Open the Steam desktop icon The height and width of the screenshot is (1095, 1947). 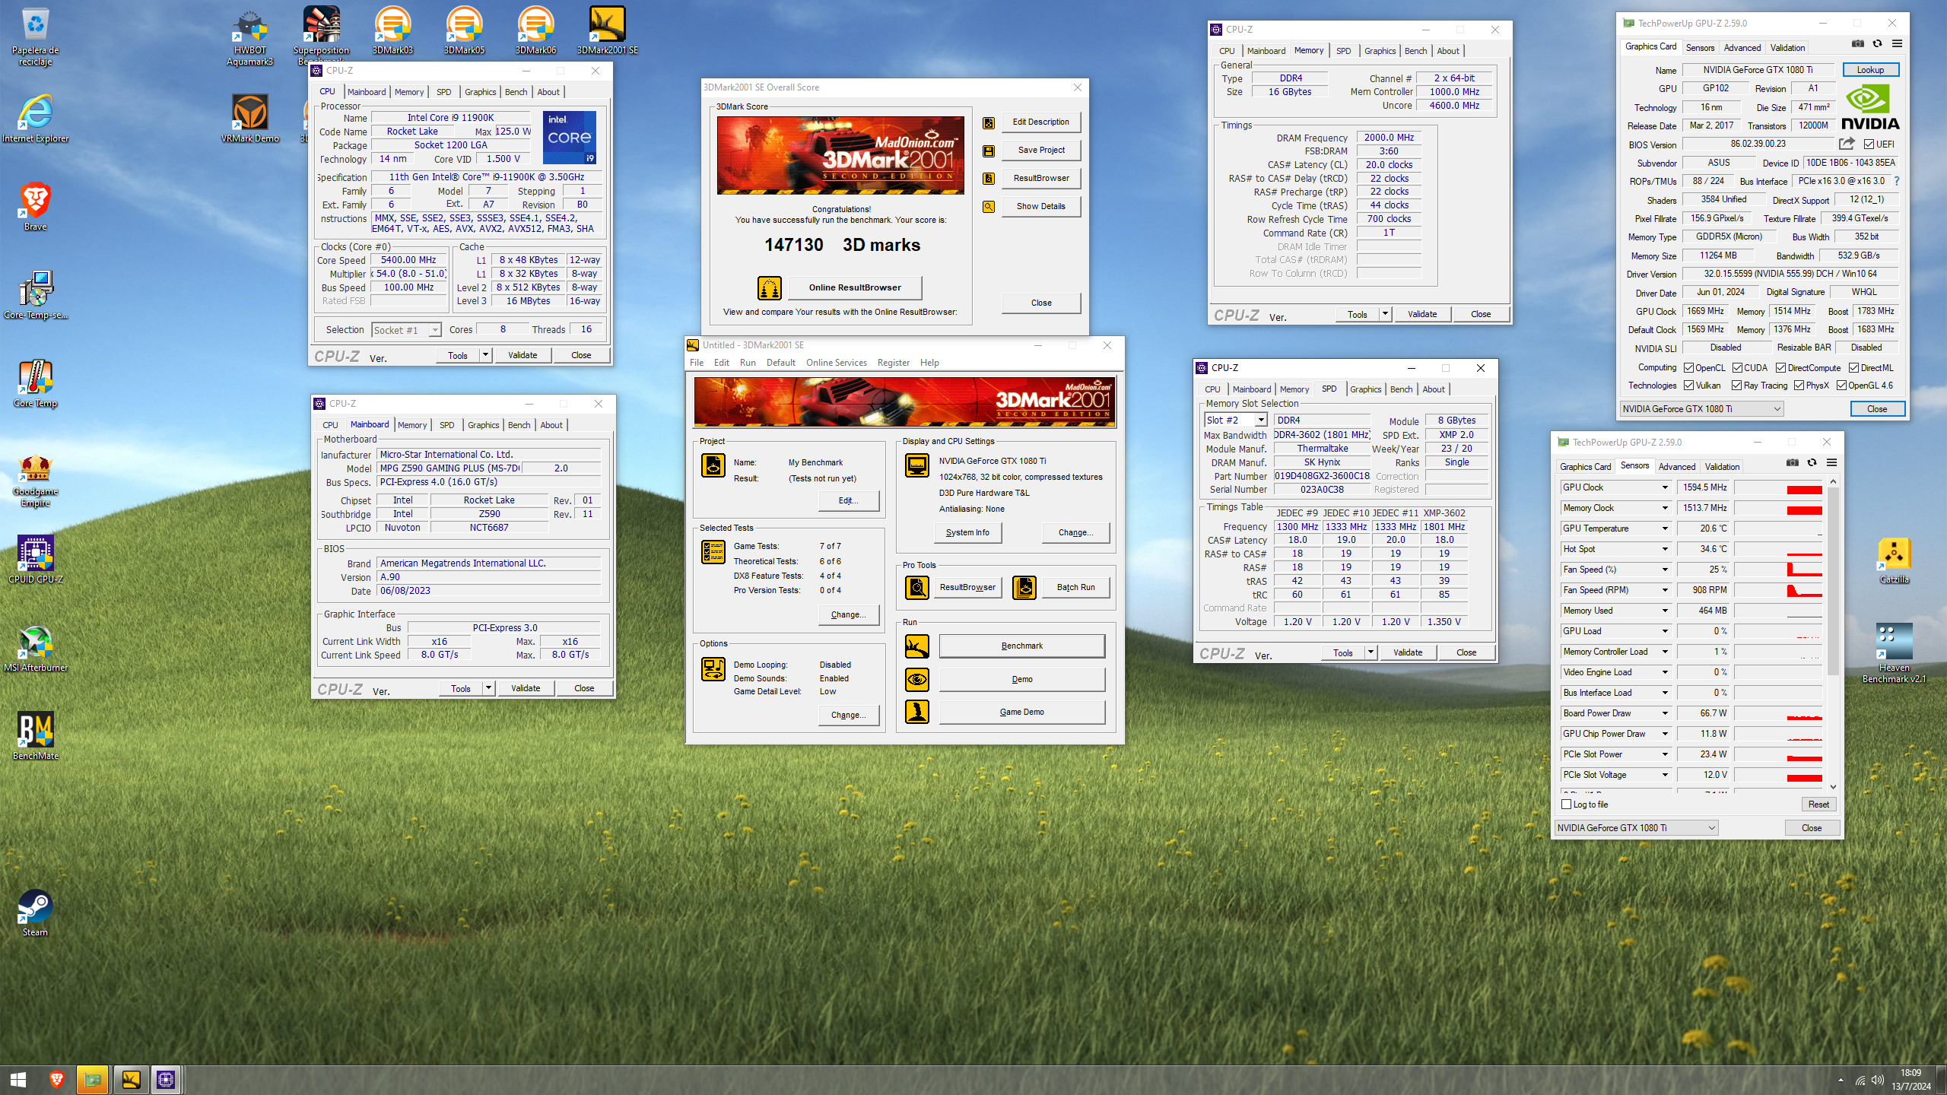pyautogui.click(x=35, y=912)
